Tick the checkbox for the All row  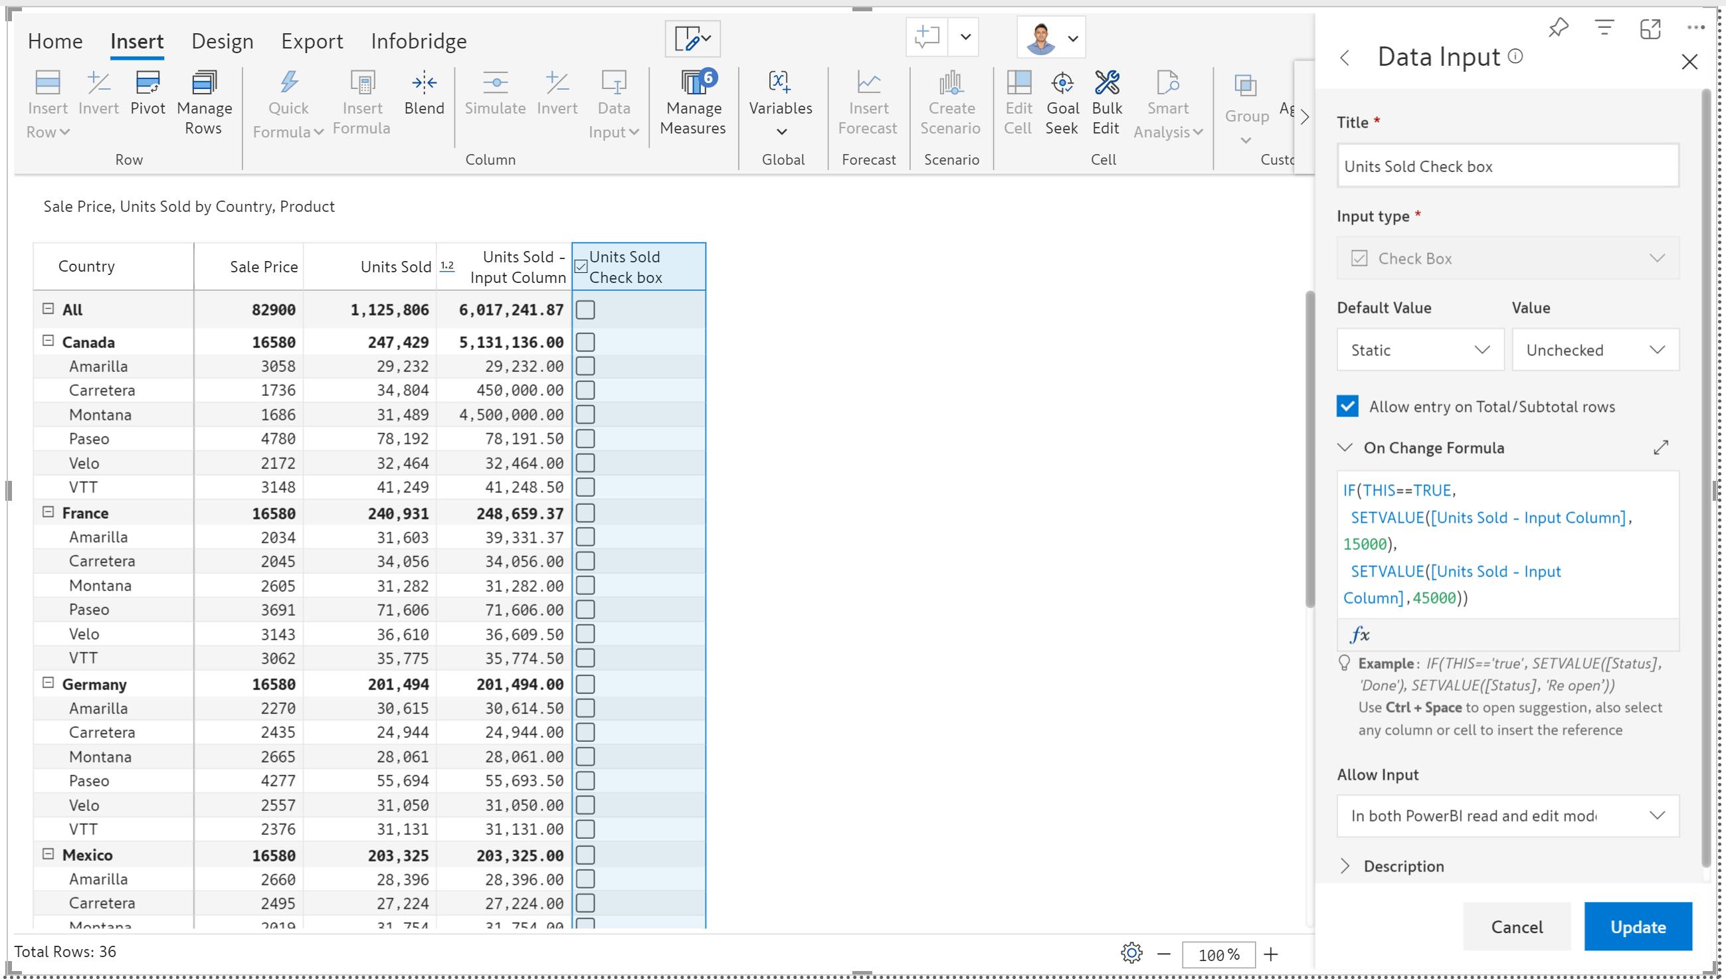[x=585, y=310]
